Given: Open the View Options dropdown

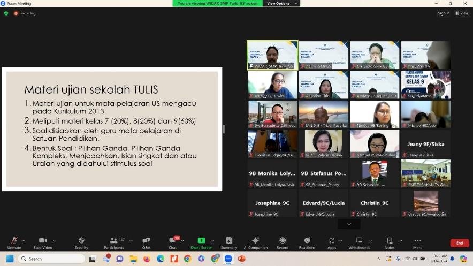Looking at the screenshot, I should (x=282, y=3).
